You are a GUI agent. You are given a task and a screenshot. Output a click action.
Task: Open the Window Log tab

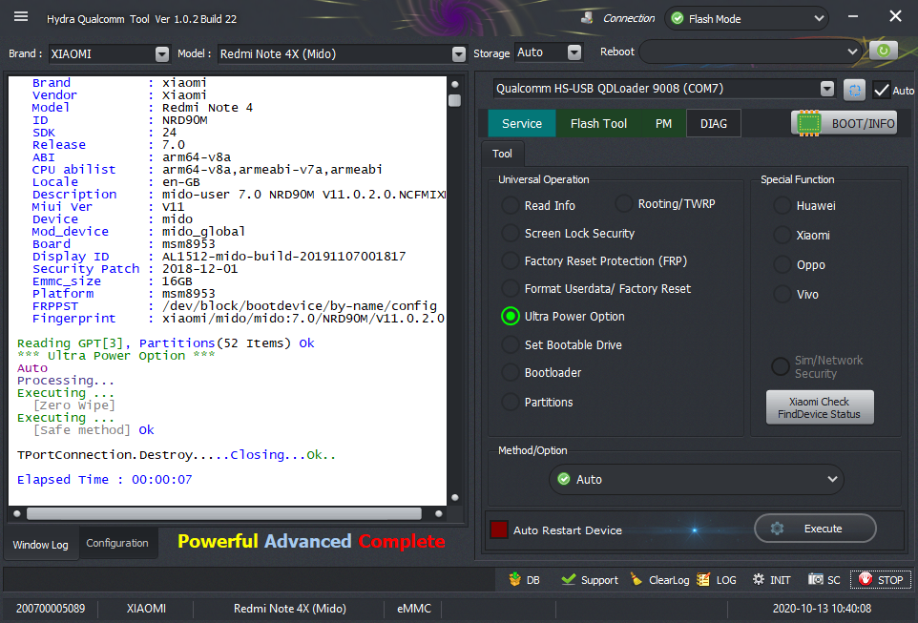tap(40, 545)
